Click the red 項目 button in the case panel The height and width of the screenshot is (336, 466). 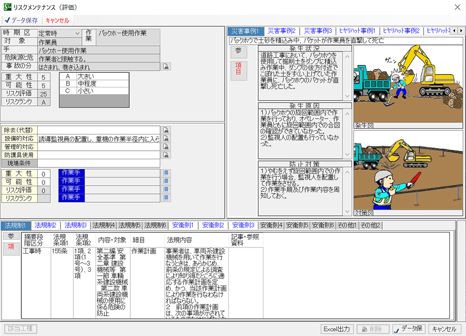click(239, 70)
